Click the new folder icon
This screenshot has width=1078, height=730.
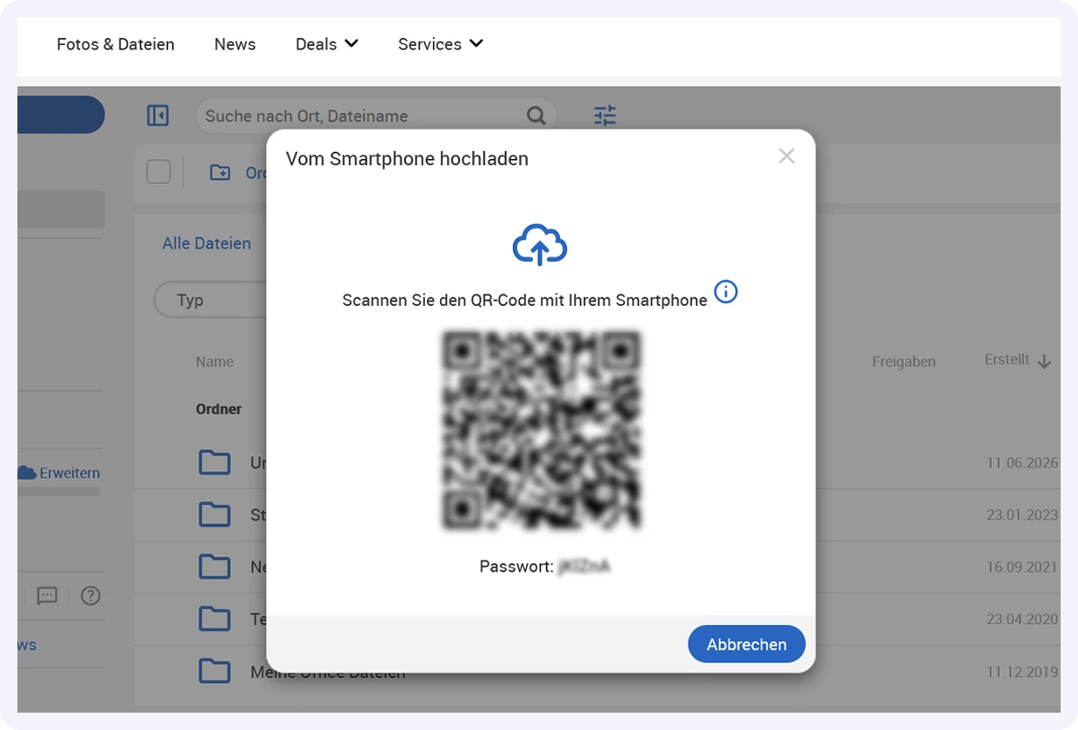(x=220, y=173)
